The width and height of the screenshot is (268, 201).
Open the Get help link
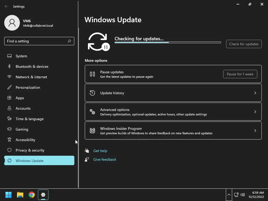click(x=100, y=151)
